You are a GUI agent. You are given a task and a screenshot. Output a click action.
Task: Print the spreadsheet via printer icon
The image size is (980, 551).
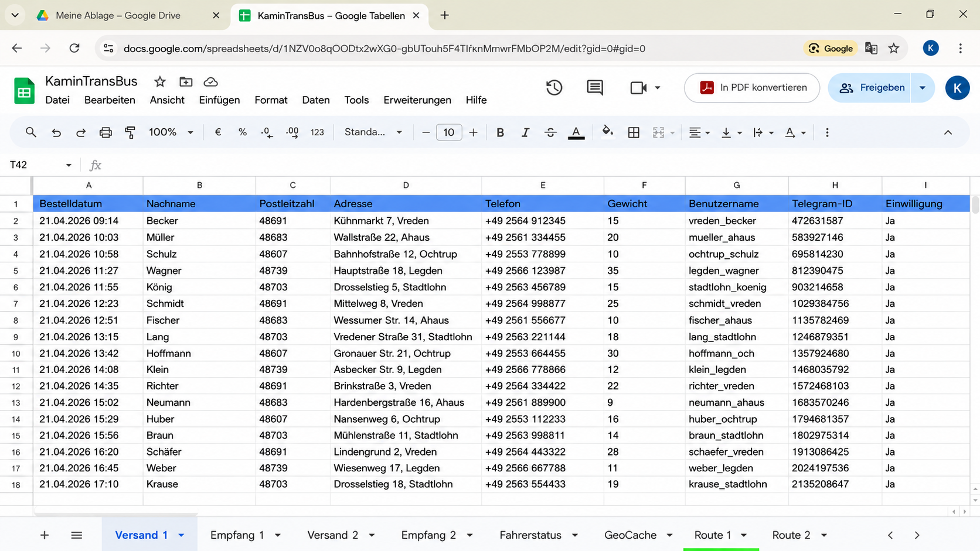(x=106, y=132)
